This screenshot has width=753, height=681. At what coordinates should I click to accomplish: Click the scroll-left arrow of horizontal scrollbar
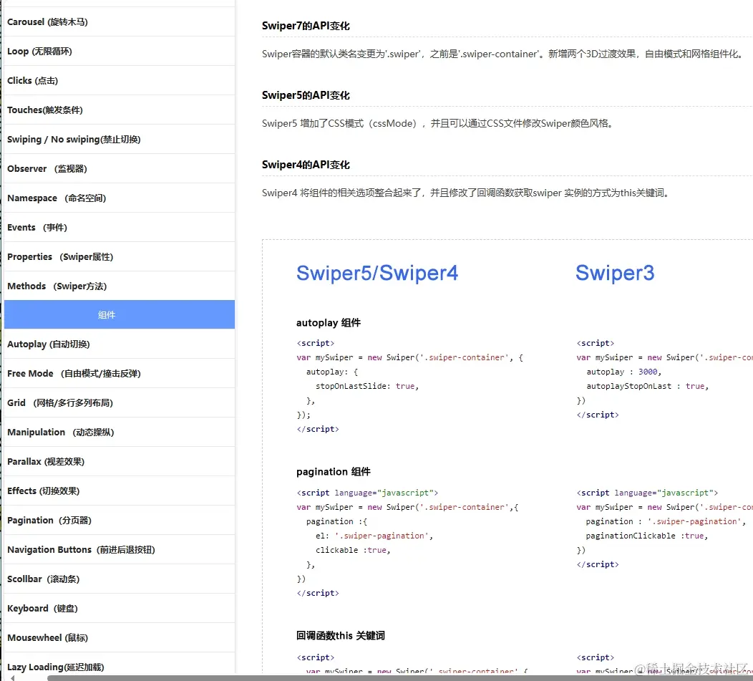pos(12,677)
